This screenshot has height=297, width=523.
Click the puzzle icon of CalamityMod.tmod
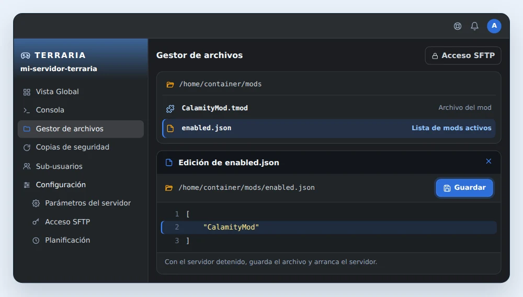170,108
